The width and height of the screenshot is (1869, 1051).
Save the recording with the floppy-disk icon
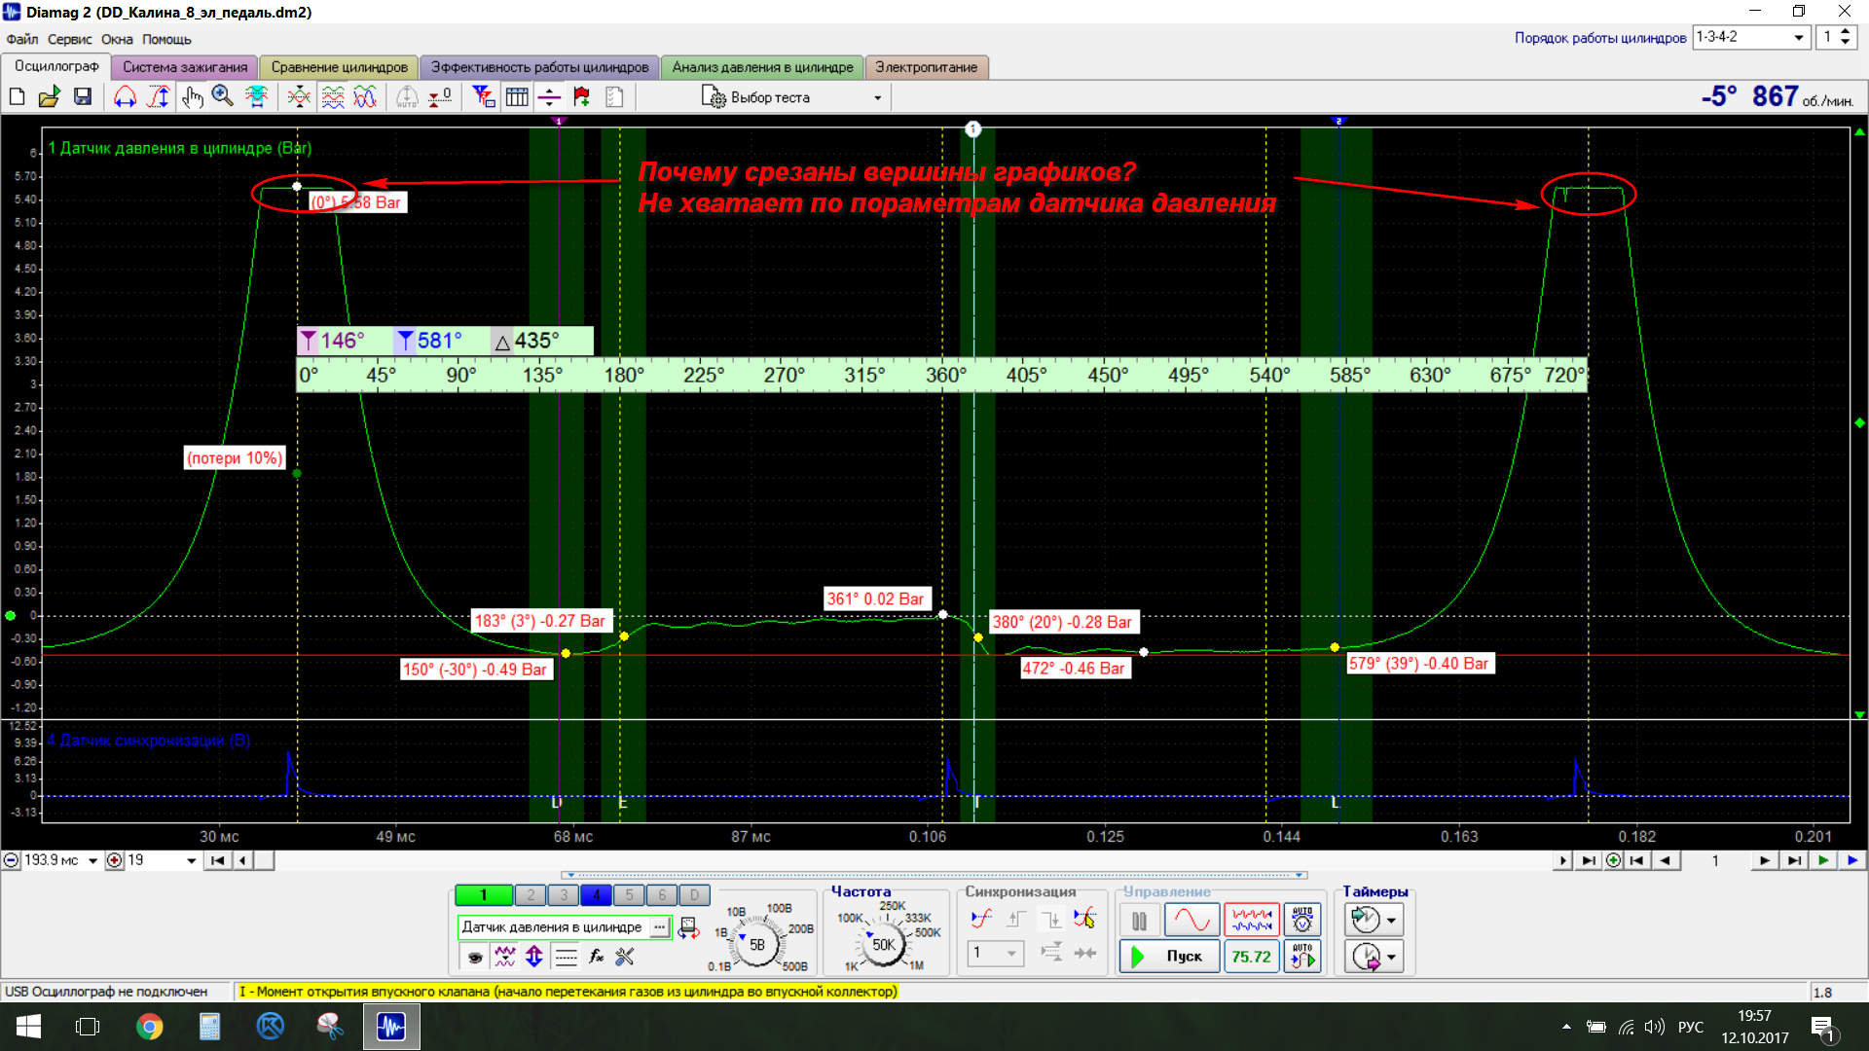pos(83,96)
